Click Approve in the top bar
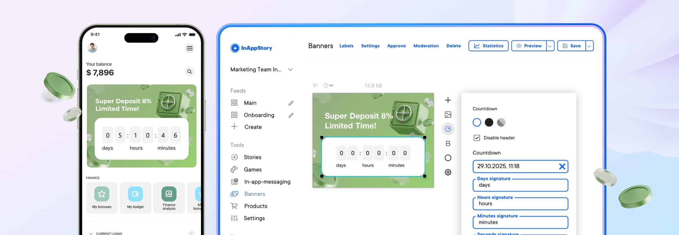 coord(397,46)
